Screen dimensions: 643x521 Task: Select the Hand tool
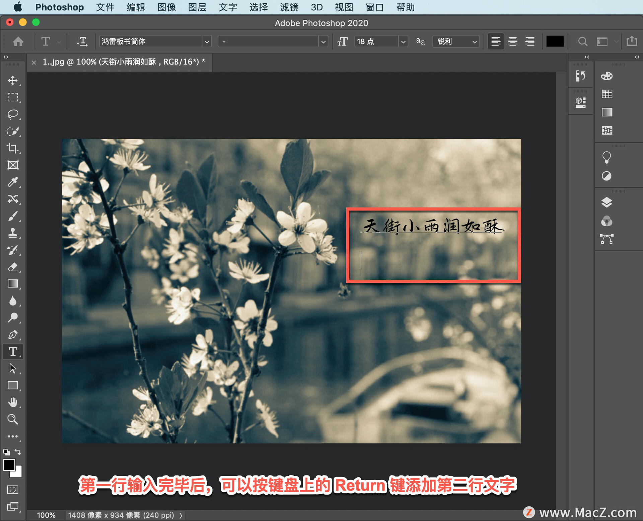point(13,403)
